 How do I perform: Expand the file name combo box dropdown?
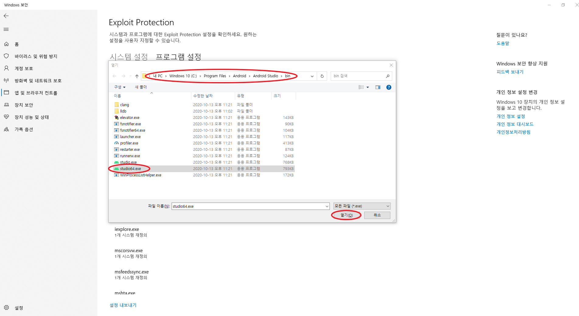coord(327,206)
